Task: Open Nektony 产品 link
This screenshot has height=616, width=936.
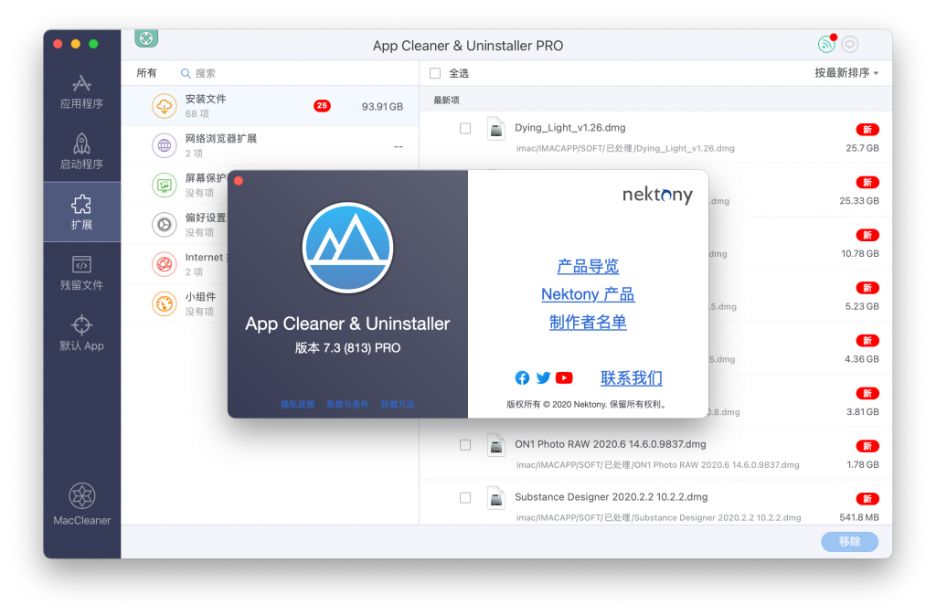Action: tap(588, 294)
